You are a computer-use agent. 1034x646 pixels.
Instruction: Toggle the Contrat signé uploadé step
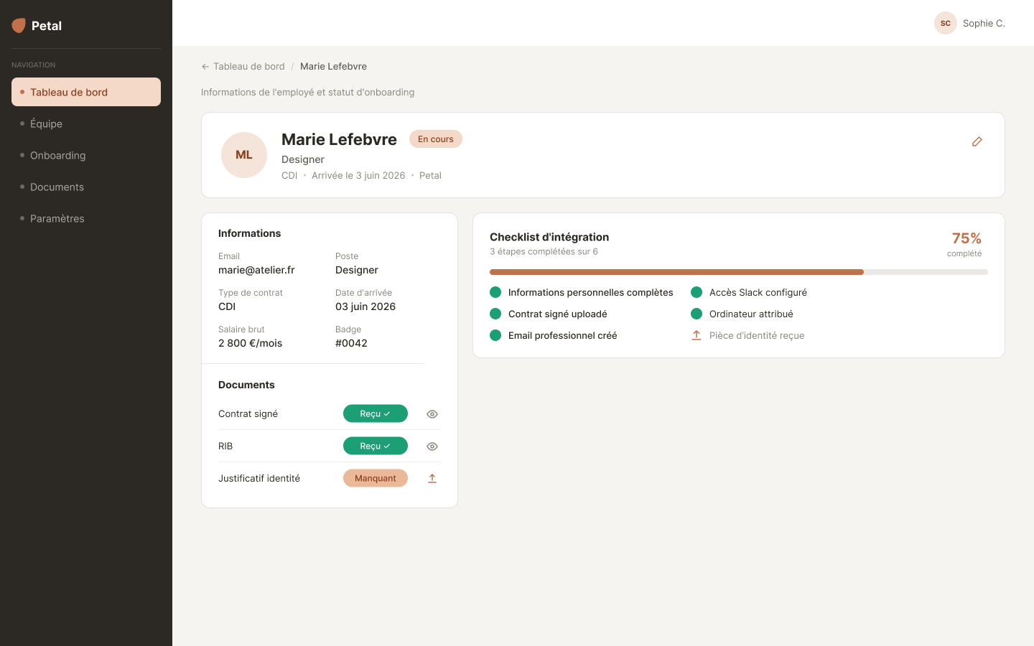[495, 314]
